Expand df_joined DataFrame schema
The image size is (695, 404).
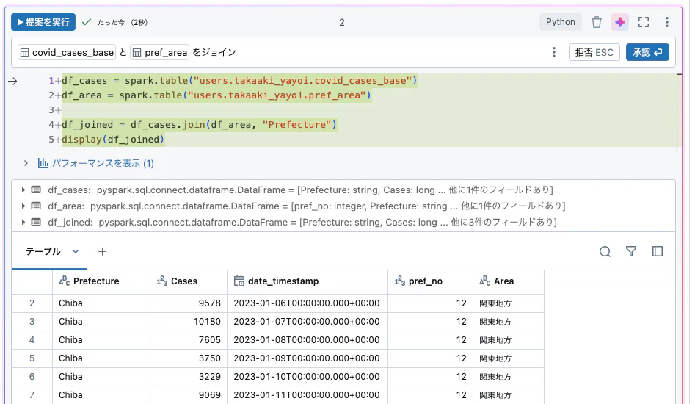click(x=23, y=222)
